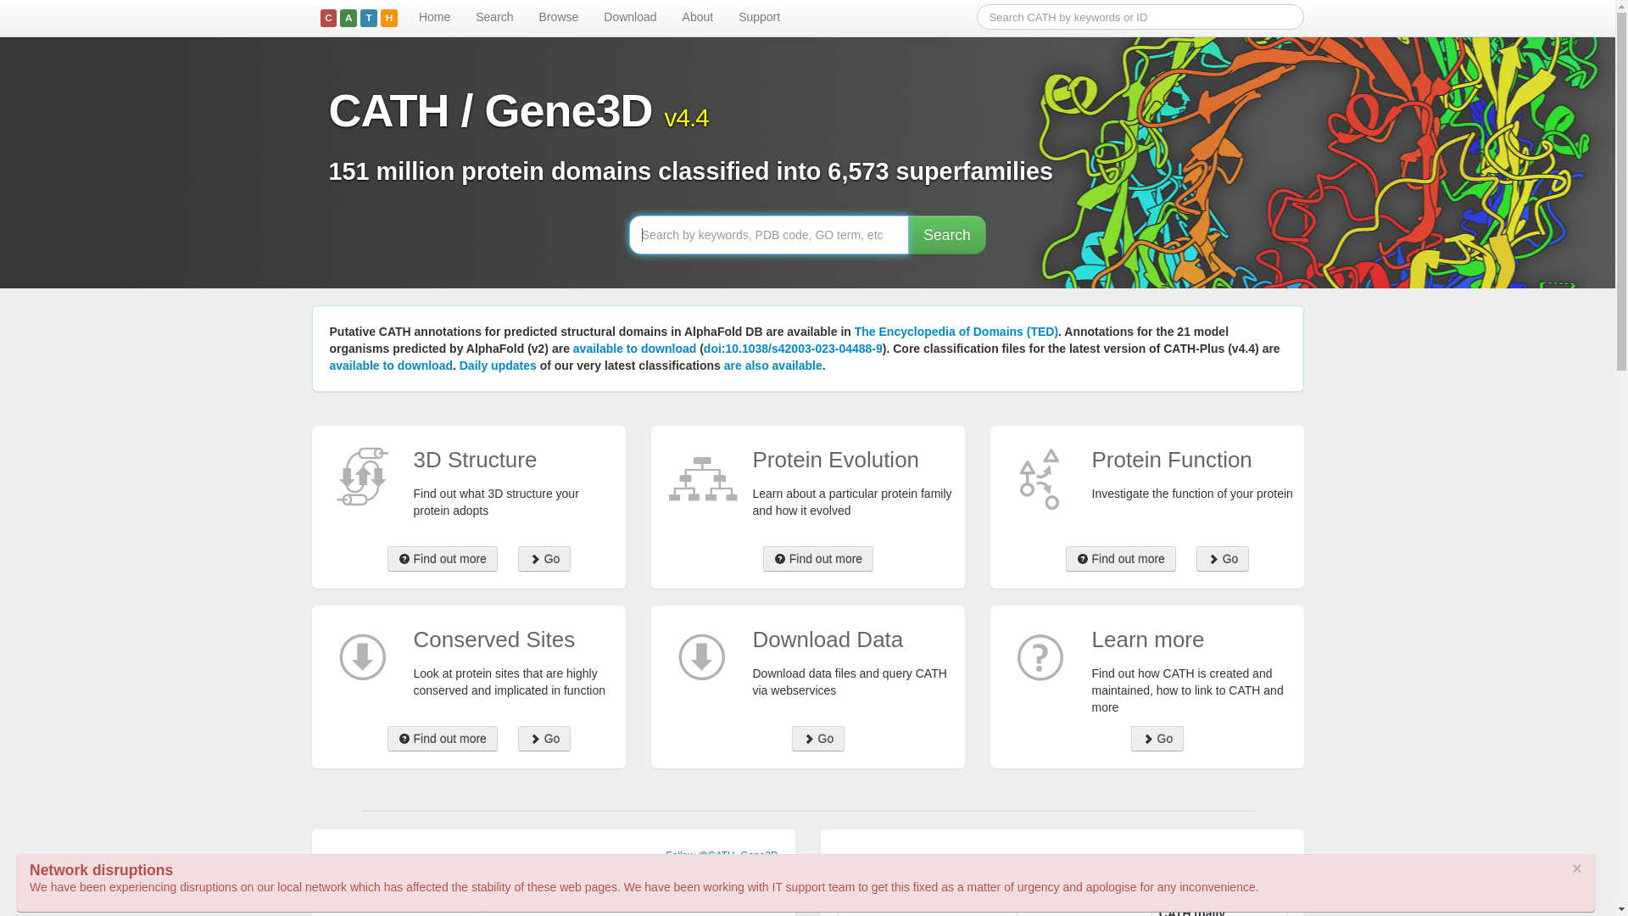
Task: Click the CATH logo in navbar
Action: [x=359, y=18]
